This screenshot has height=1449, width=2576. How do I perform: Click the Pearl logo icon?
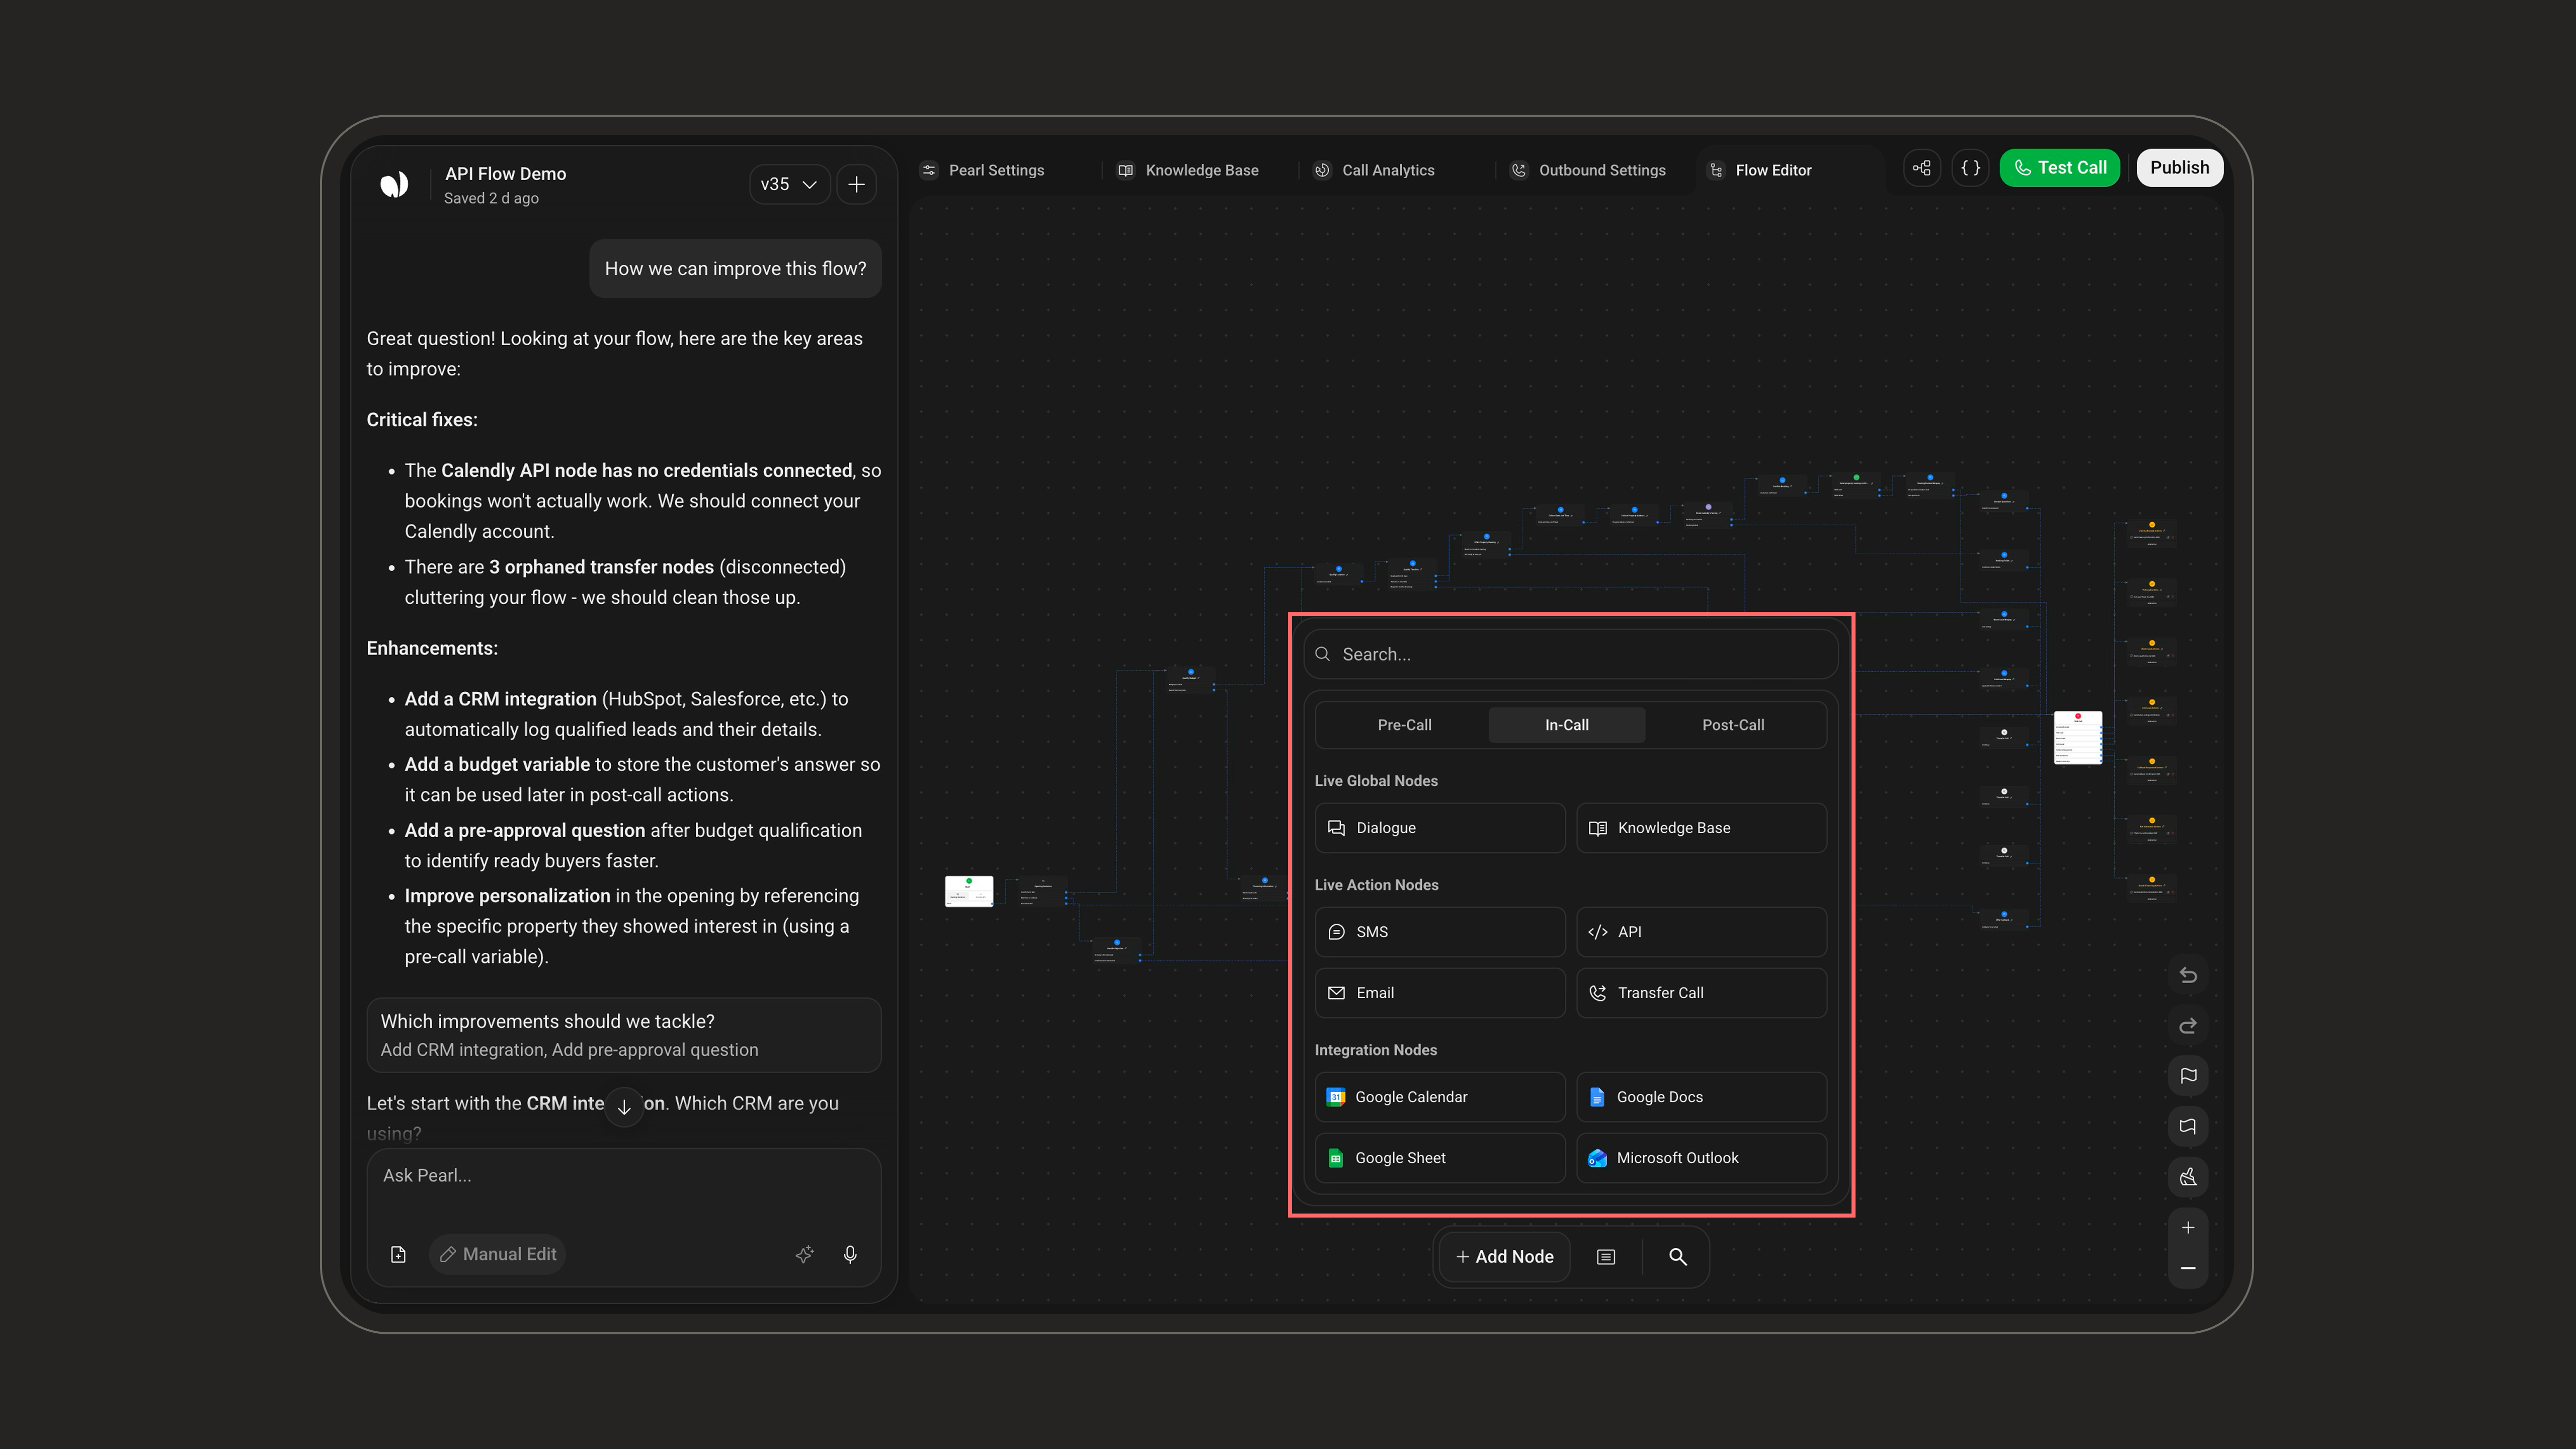tap(394, 184)
